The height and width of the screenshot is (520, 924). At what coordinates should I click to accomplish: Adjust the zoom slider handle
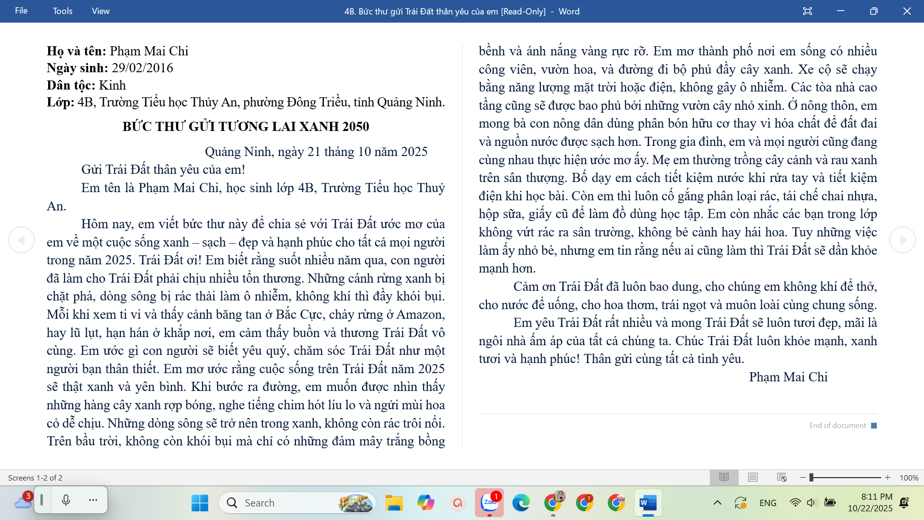[x=811, y=478]
